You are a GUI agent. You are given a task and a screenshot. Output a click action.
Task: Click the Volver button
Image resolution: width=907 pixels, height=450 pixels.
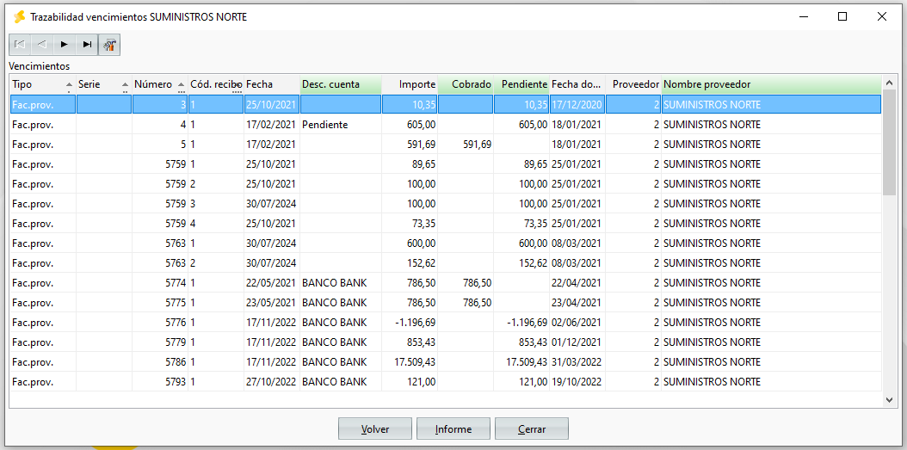(x=375, y=429)
